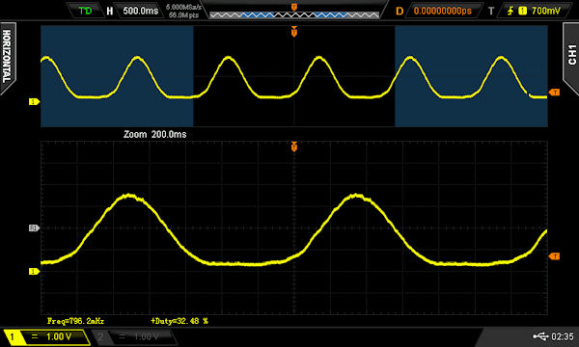Click the gray B1 marker beside zoom window
This screenshot has height=347, width=579.
34,228
